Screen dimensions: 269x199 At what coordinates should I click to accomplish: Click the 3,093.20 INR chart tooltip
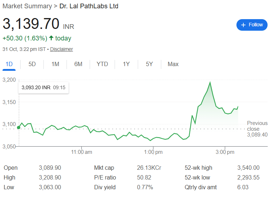(x=43, y=87)
